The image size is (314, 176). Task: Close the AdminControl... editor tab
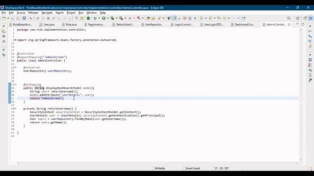[289, 24]
